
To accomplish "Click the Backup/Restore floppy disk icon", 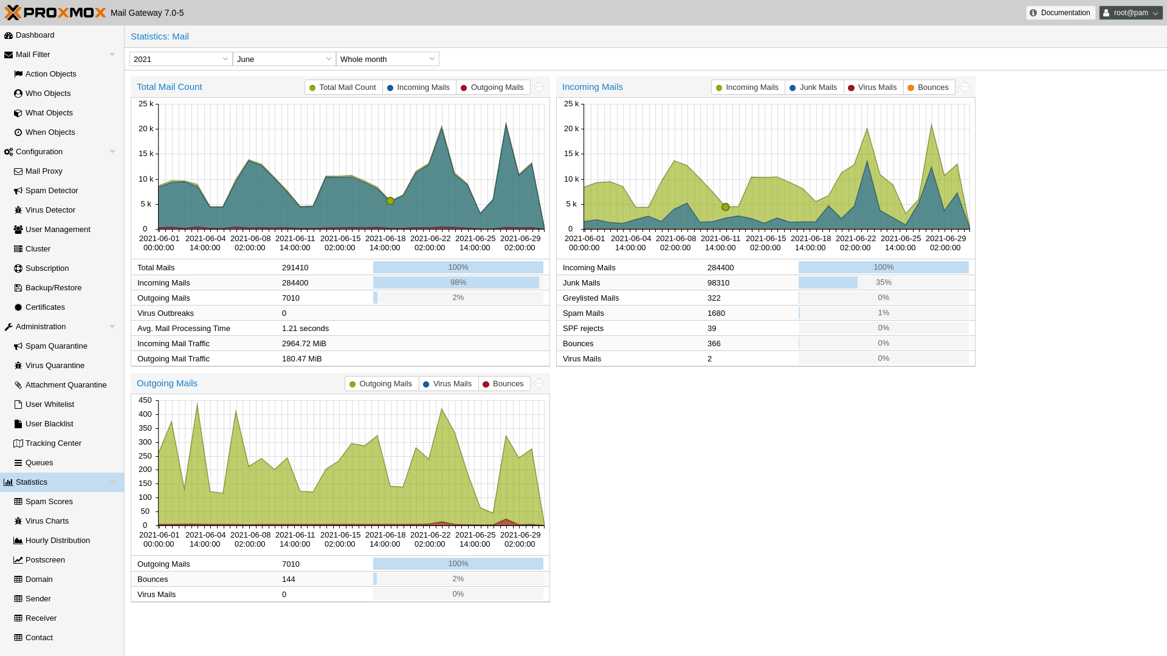I will [x=18, y=288].
